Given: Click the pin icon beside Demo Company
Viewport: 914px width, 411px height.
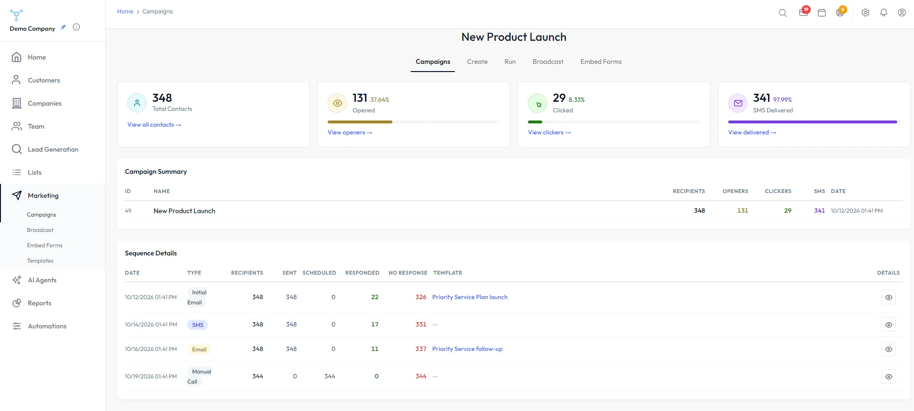Looking at the screenshot, I should point(63,27).
